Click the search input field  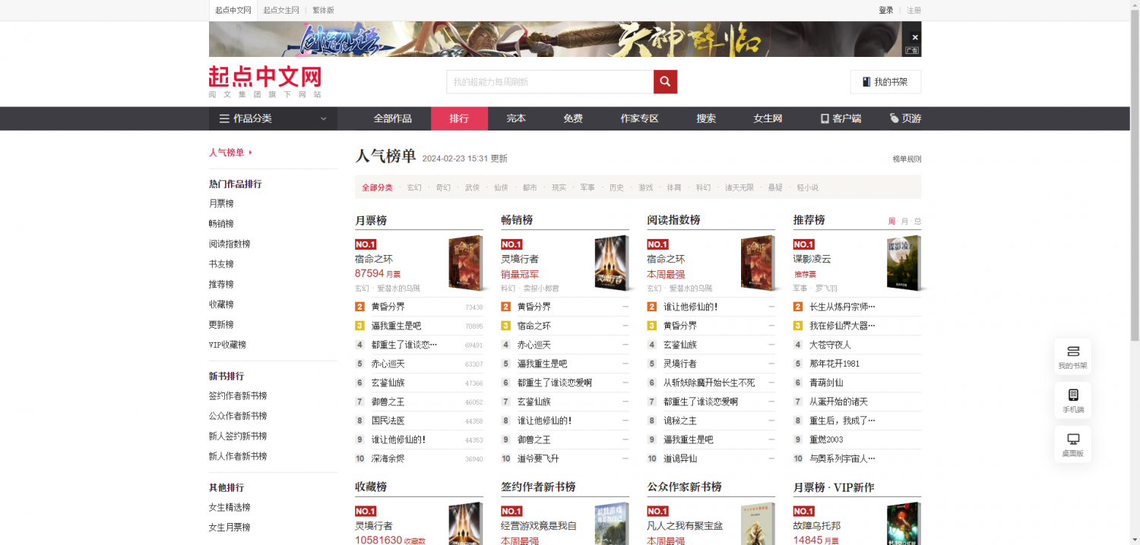click(x=550, y=82)
